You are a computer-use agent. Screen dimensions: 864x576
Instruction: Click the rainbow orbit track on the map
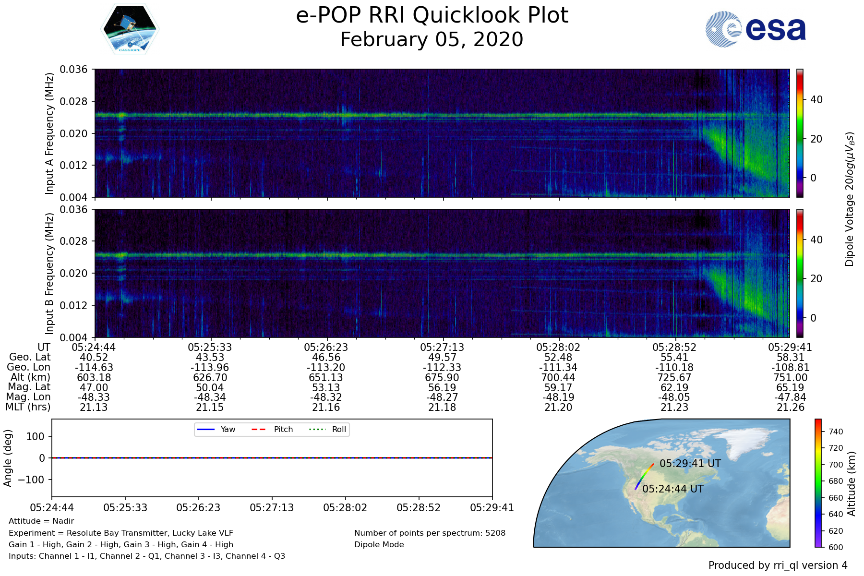[x=644, y=477]
